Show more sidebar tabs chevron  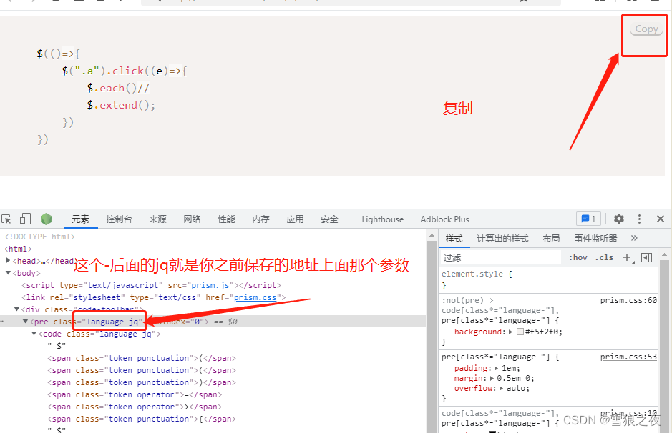coord(634,238)
